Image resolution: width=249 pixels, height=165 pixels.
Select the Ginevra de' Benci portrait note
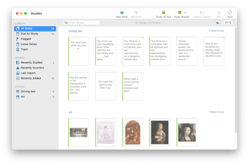[187, 132]
